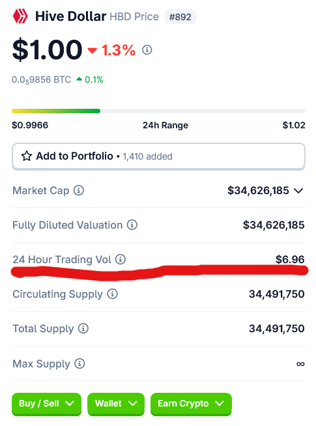Click the $34,626,185 Market Cap value
The image size is (316, 426).
pyautogui.click(x=258, y=190)
